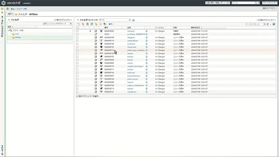Check the box for nut.prt row

pyautogui.click(x=77, y=63)
